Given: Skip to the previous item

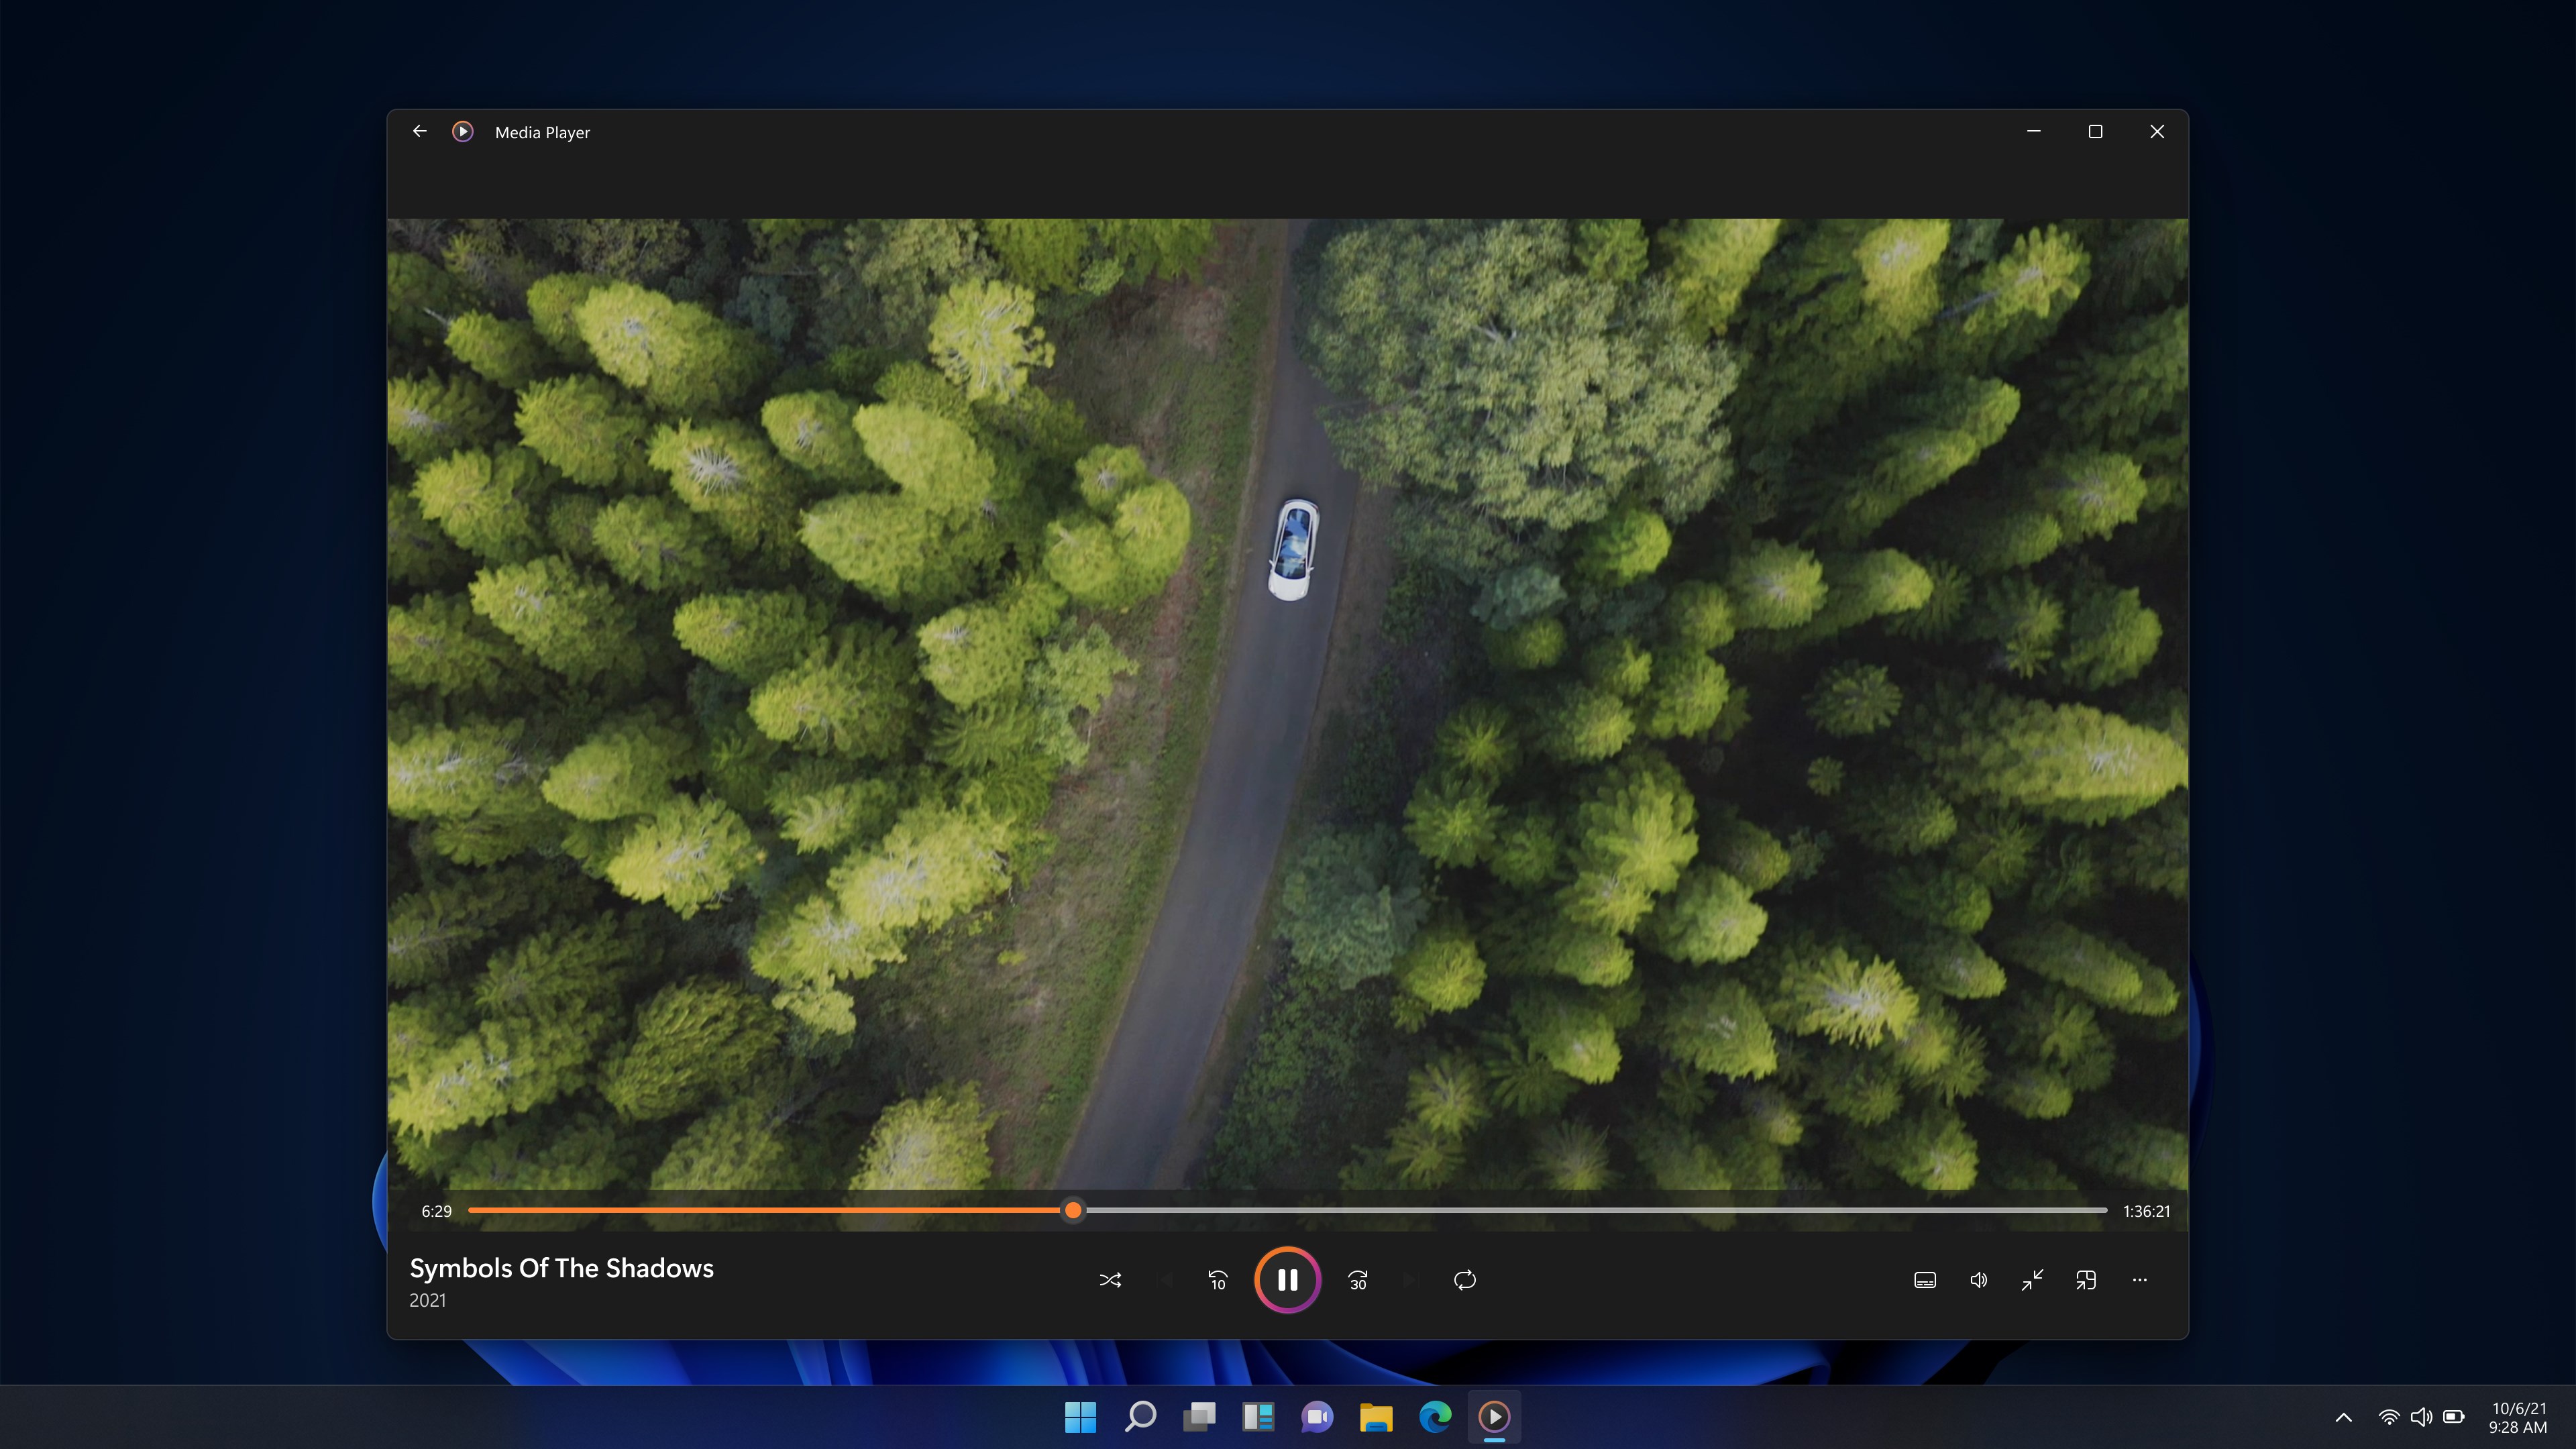Looking at the screenshot, I should click(x=1166, y=1280).
